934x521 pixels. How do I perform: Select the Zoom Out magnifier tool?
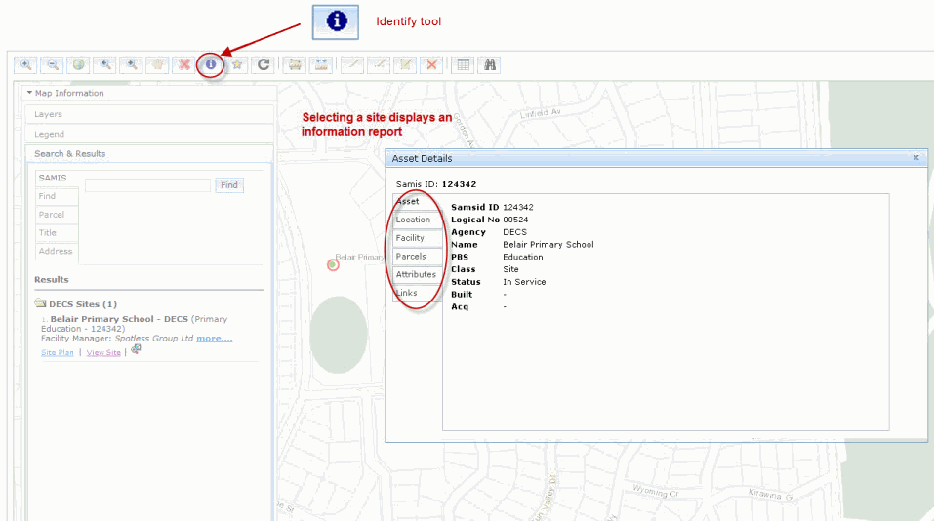(x=53, y=64)
